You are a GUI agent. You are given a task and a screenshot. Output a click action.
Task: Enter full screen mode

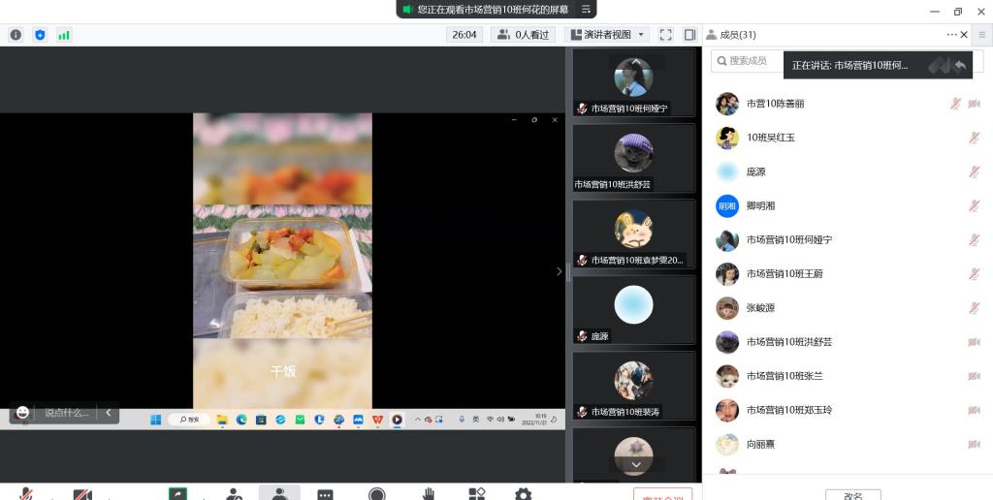(x=665, y=35)
